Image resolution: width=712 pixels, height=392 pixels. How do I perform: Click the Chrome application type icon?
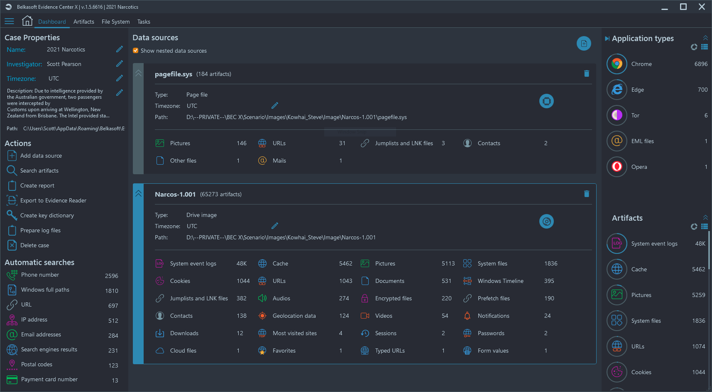pos(617,64)
